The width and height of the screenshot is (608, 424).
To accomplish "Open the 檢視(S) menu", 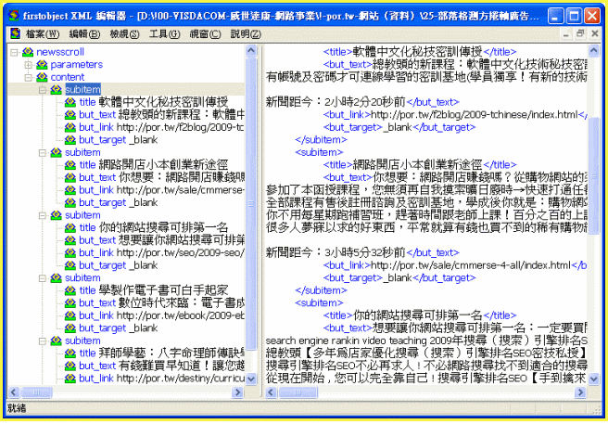I will coord(124,34).
